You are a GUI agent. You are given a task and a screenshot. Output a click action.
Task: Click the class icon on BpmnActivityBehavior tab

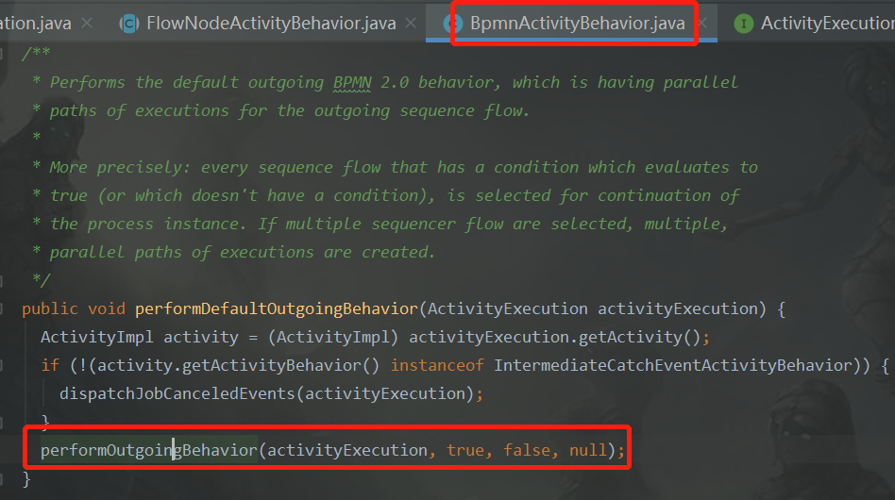pyautogui.click(x=451, y=24)
